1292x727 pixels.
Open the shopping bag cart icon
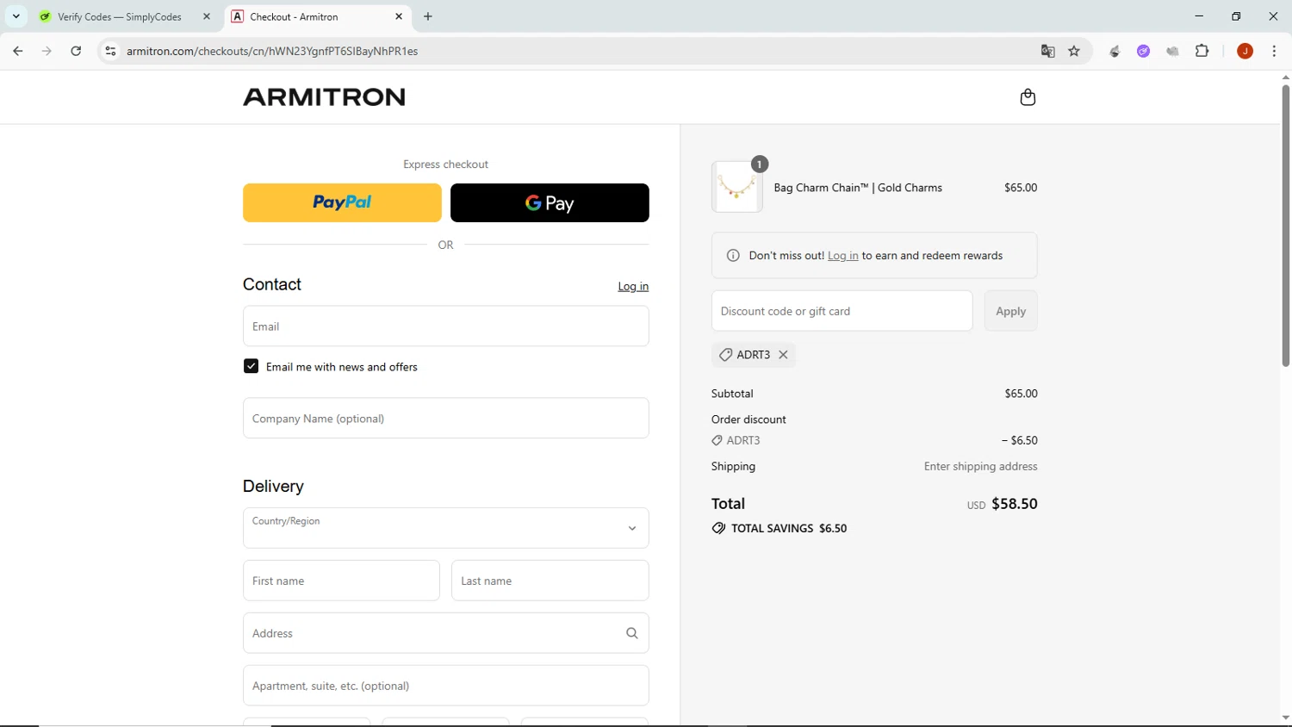1028,97
